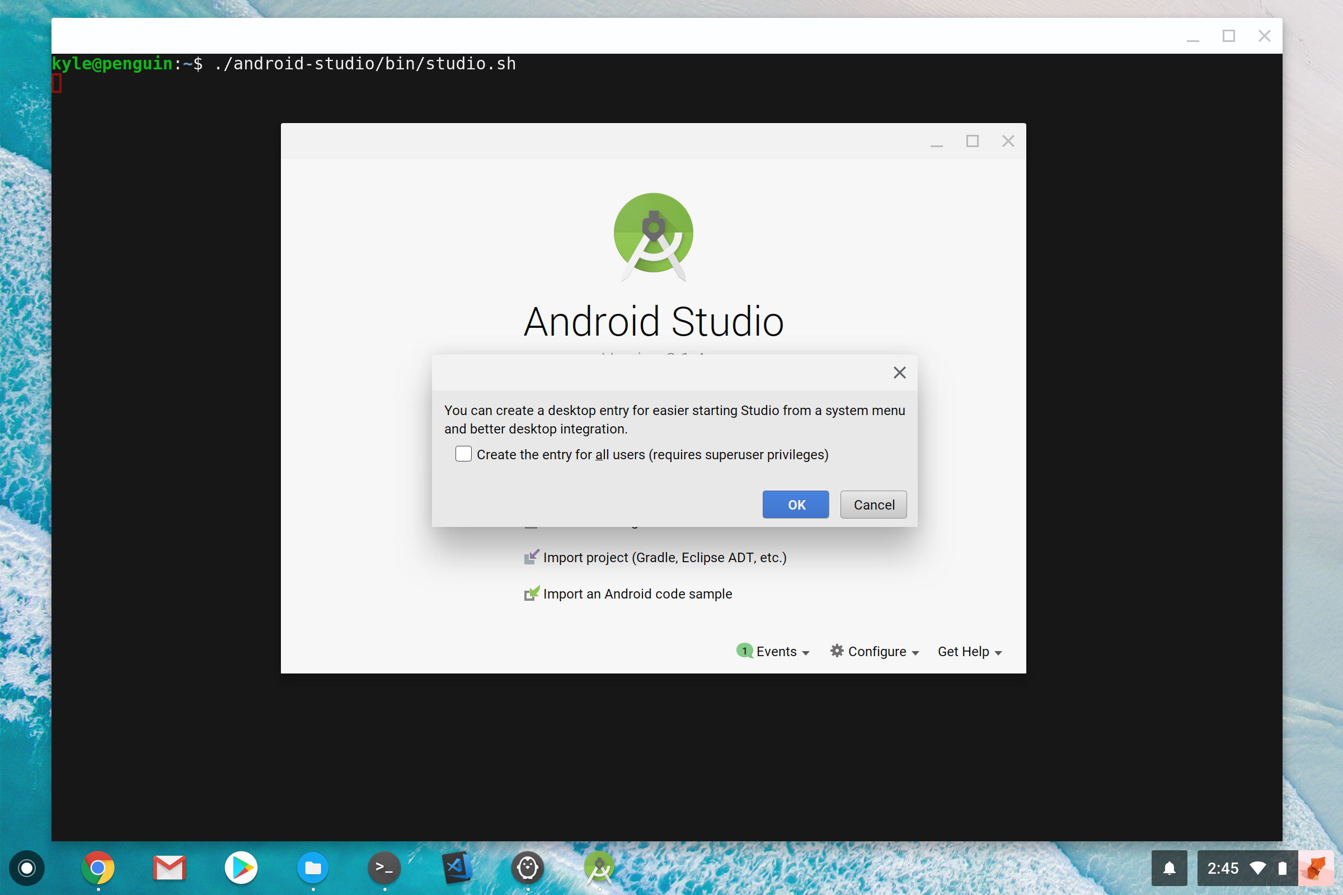This screenshot has height=895, width=1343.
Task: Click the Android Studio shelf icon
Action: pos(599,868)
